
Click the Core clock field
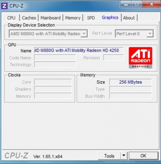point(53,82)
